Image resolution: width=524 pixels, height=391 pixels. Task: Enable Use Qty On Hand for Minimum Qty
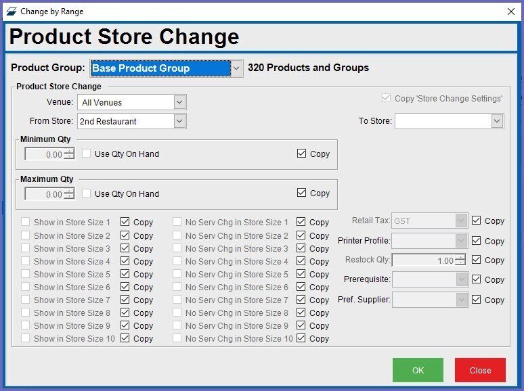[x=87, y=154]
